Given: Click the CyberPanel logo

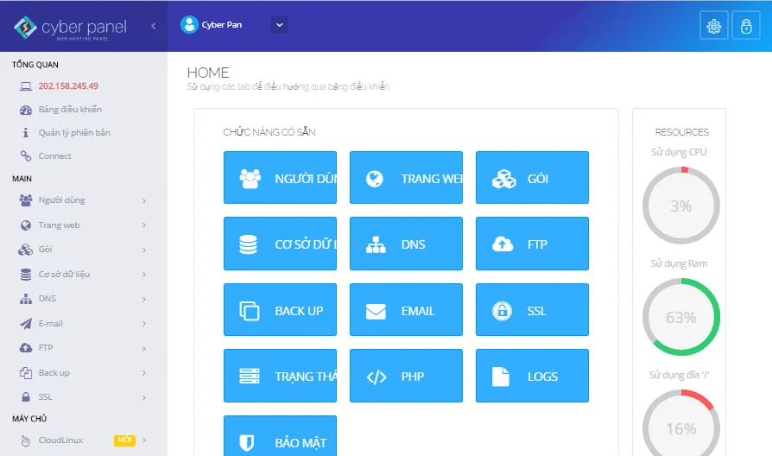Looking at the screenshot, I should coord(71,27).
